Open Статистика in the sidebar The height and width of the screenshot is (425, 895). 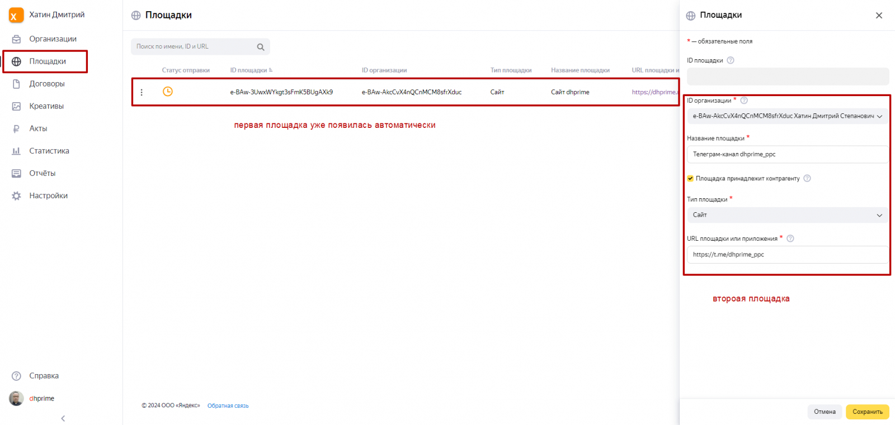coord(49,151)
